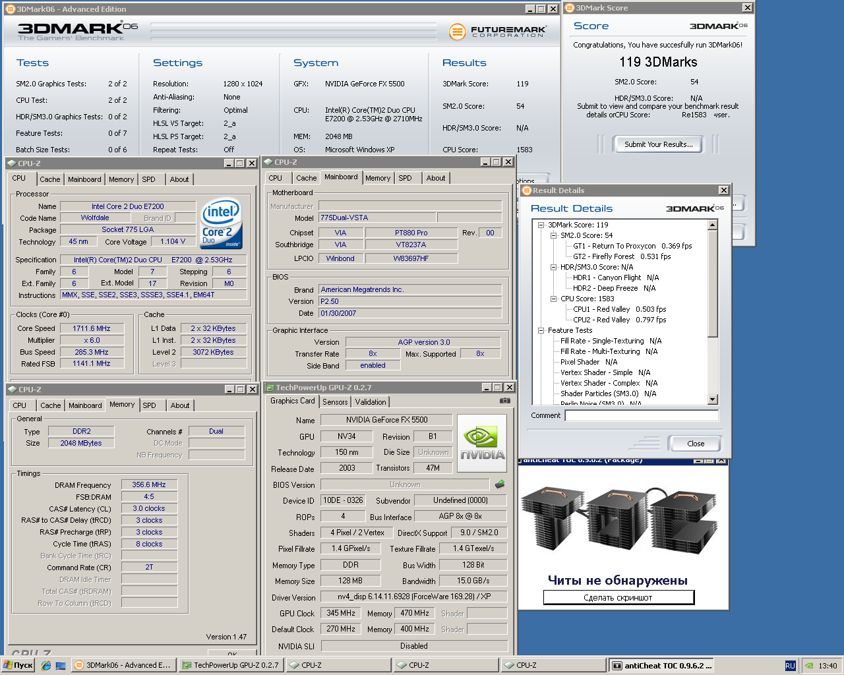Image resolution: width=844 pixels, height=675 pixels.
Task: Open the Start menu via Пуск button
Action: (18, 665)
